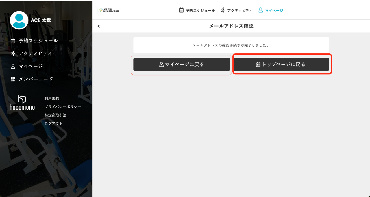Click the ログアウト link

[x=53, y=123]
